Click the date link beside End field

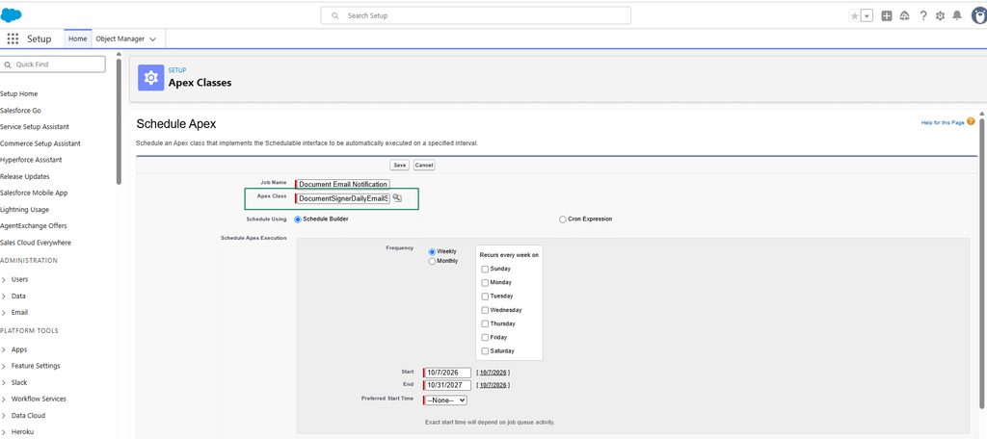[493, 385]
